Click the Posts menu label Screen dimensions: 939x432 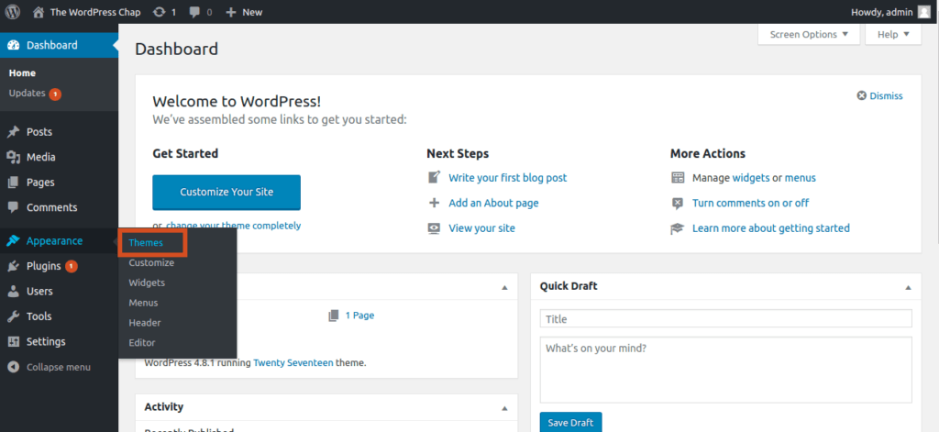[x=39, y=132]
